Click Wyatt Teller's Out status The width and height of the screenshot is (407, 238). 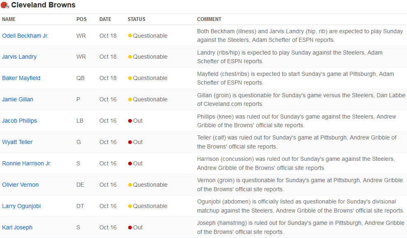135,142
